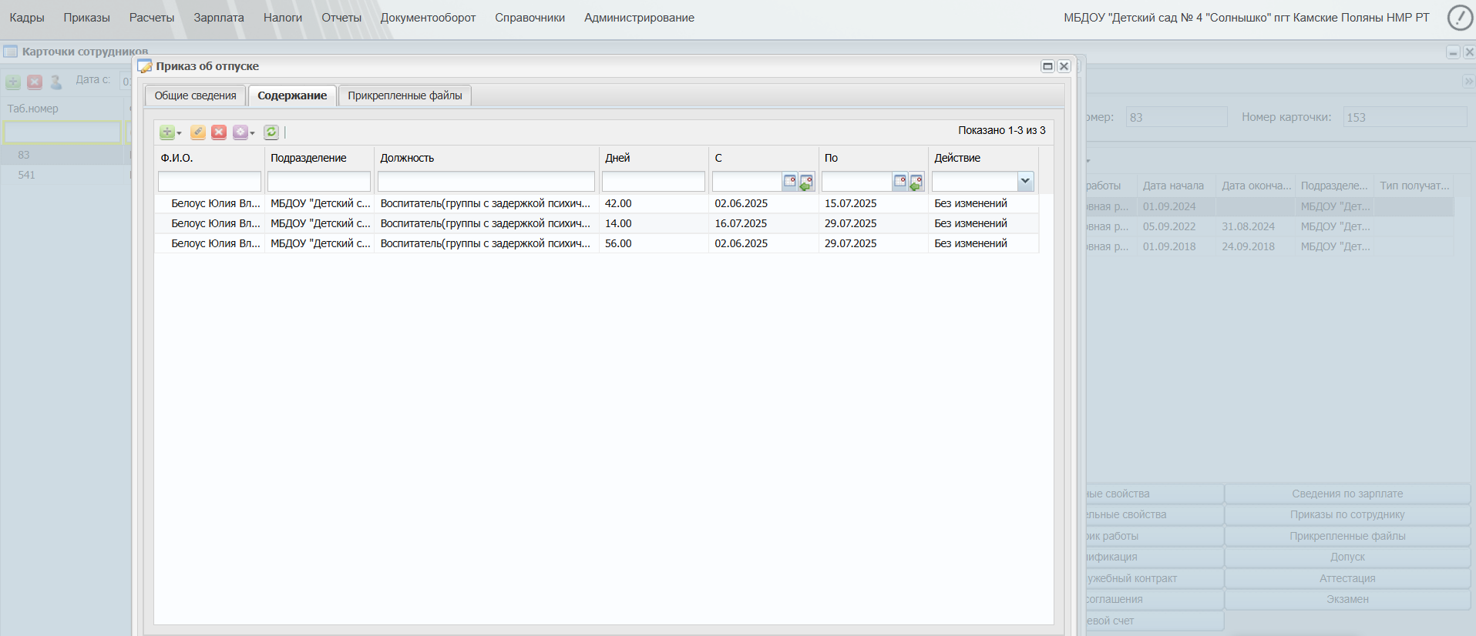
Task: Open the add record dropdown arrow
Action: point(179,133)
